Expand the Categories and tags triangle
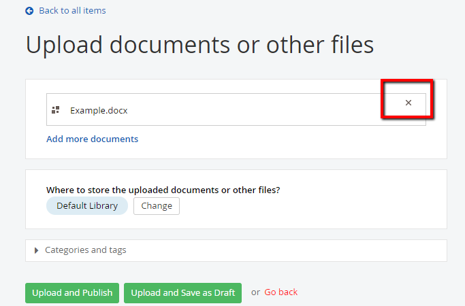Viewport: 465px width, 306px height. [37, 250]
